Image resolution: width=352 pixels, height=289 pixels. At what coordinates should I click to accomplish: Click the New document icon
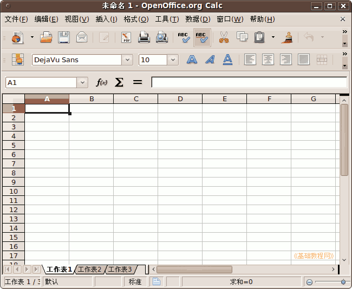pyautogui.click(x=18, y=37)
